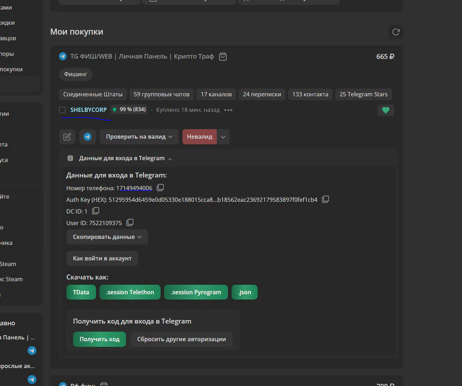Click the DC ID: 1 text
Screen dimensions: 462x386
(77, 211)
